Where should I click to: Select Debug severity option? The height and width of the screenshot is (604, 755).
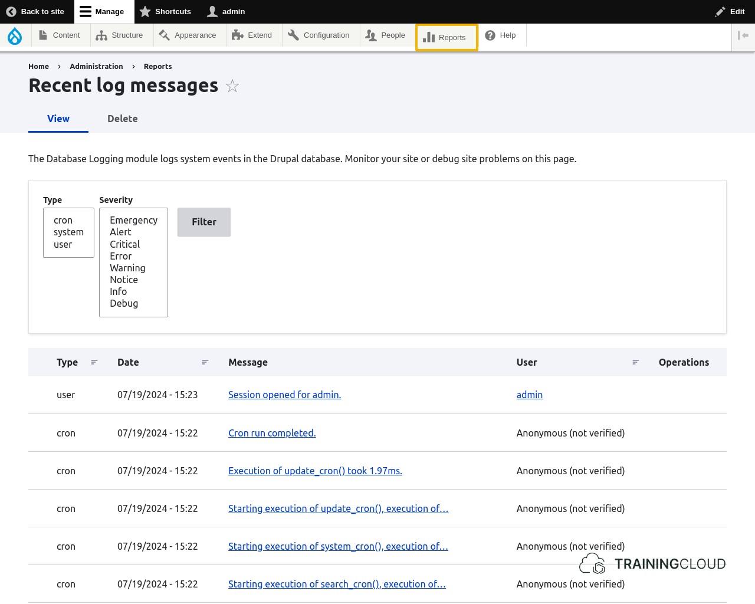pyautogui.click(x=133, y=303)
